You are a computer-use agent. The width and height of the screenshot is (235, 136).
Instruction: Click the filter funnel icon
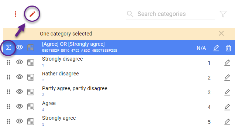coord(223,14)
